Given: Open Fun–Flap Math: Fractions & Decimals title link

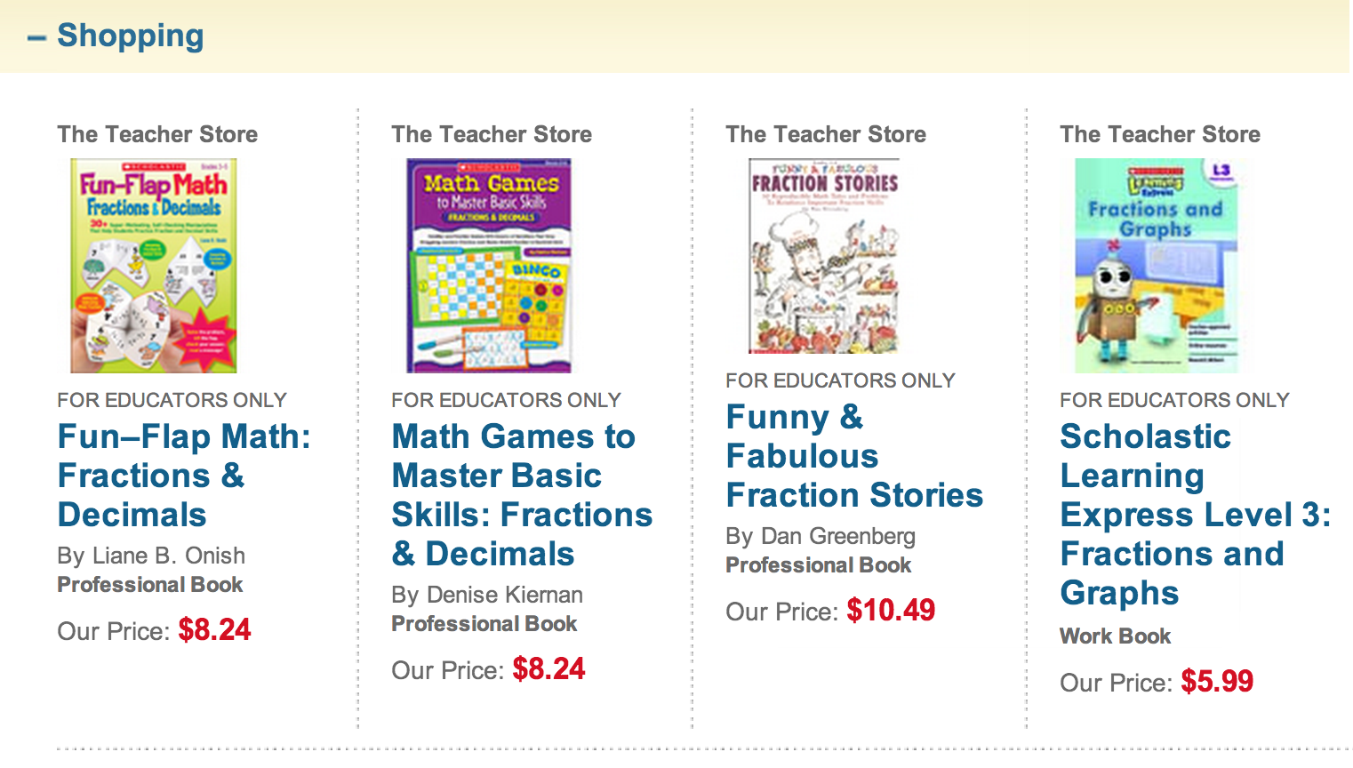Looking at the screenshot, I should coord(183,476).
